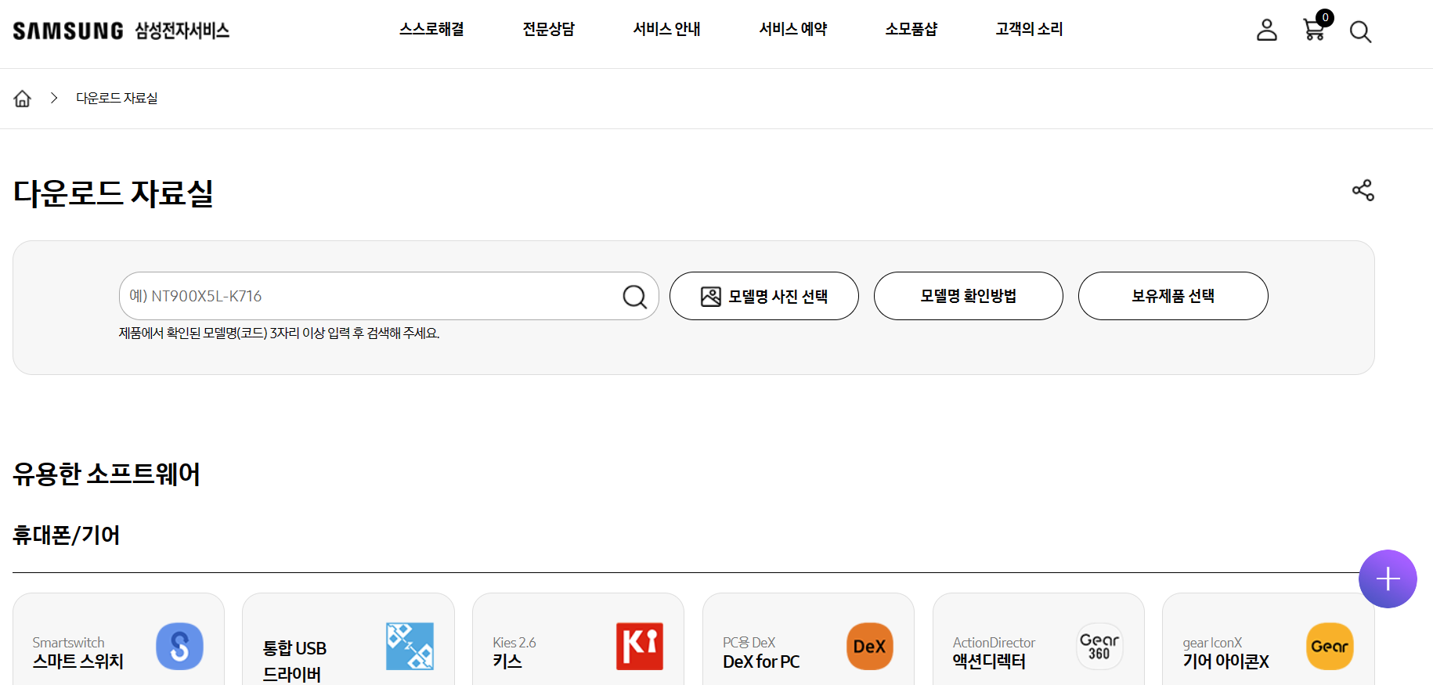Click the 제품에서 확인된 모델명 hint text

[279, 333]
